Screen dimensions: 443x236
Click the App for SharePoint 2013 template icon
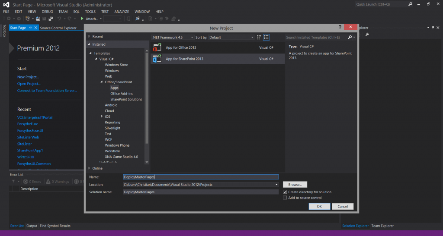(x=157, y=59)
